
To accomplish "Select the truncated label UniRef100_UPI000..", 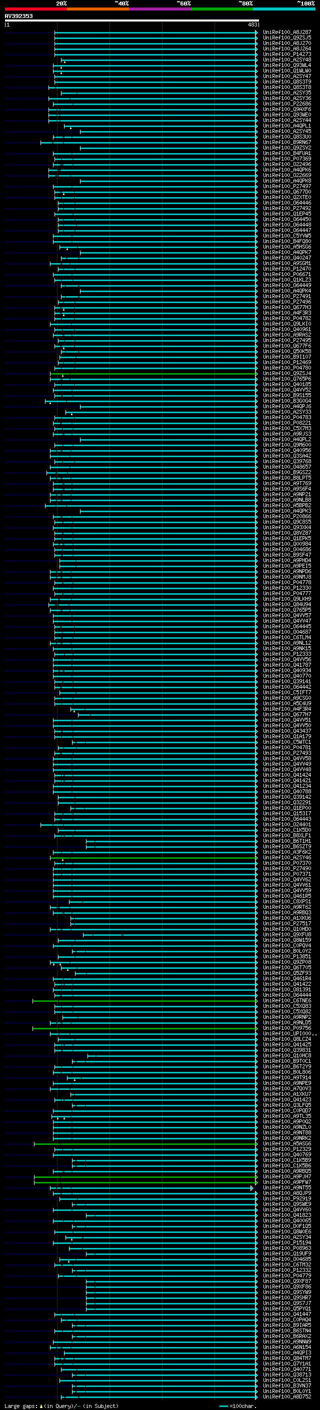I will coord(290,1033).
